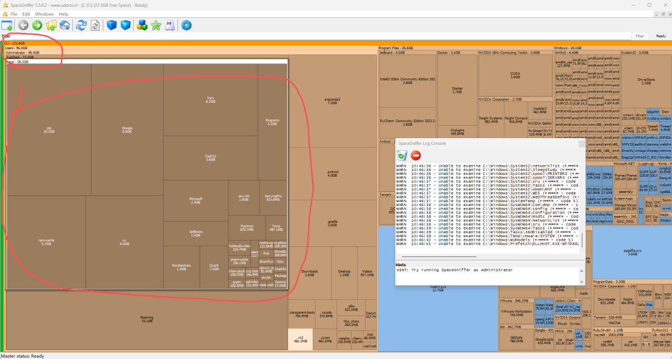Go up one level with folder-arrow icon
The height and width of the screenshot is (359, 672).
coord(51,26)
